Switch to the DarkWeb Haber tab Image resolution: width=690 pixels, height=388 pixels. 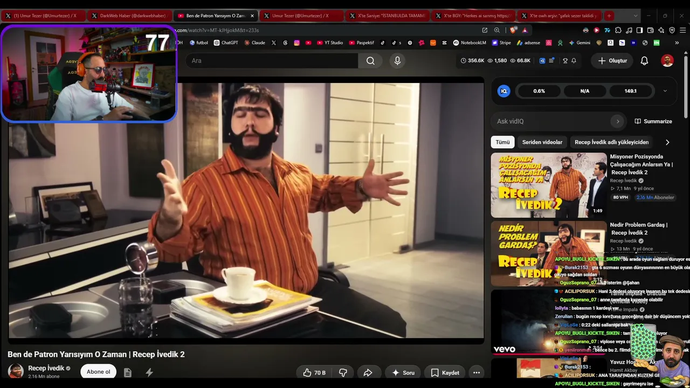tap(129, 16)
